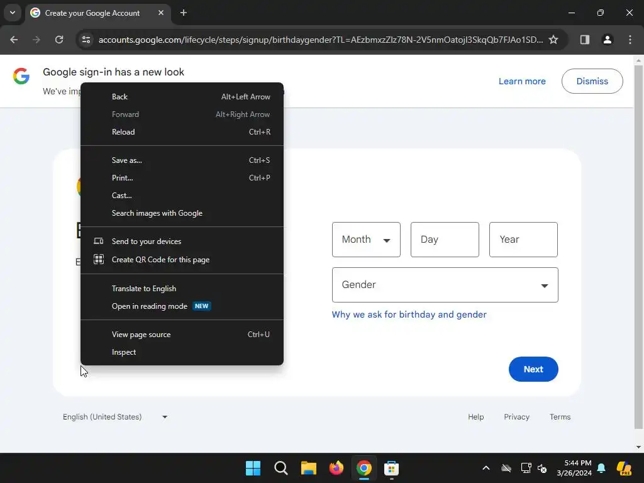Open Chrome three-dot menu
Screen dimensions: 644x483
point(630,40)
